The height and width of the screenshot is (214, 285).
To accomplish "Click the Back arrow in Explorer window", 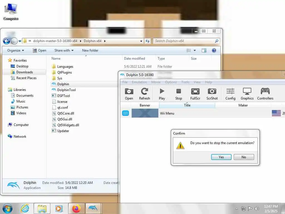I will pyautogui.click(x=6, y=41).
